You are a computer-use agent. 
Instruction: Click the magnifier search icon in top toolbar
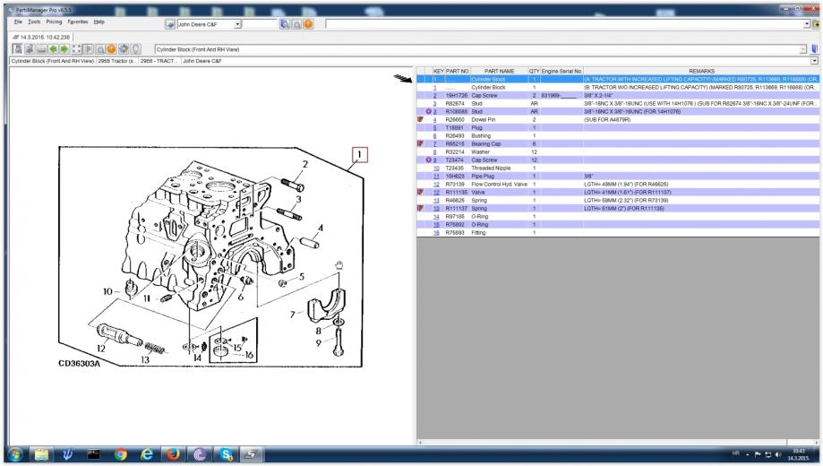tap(296, 24)
